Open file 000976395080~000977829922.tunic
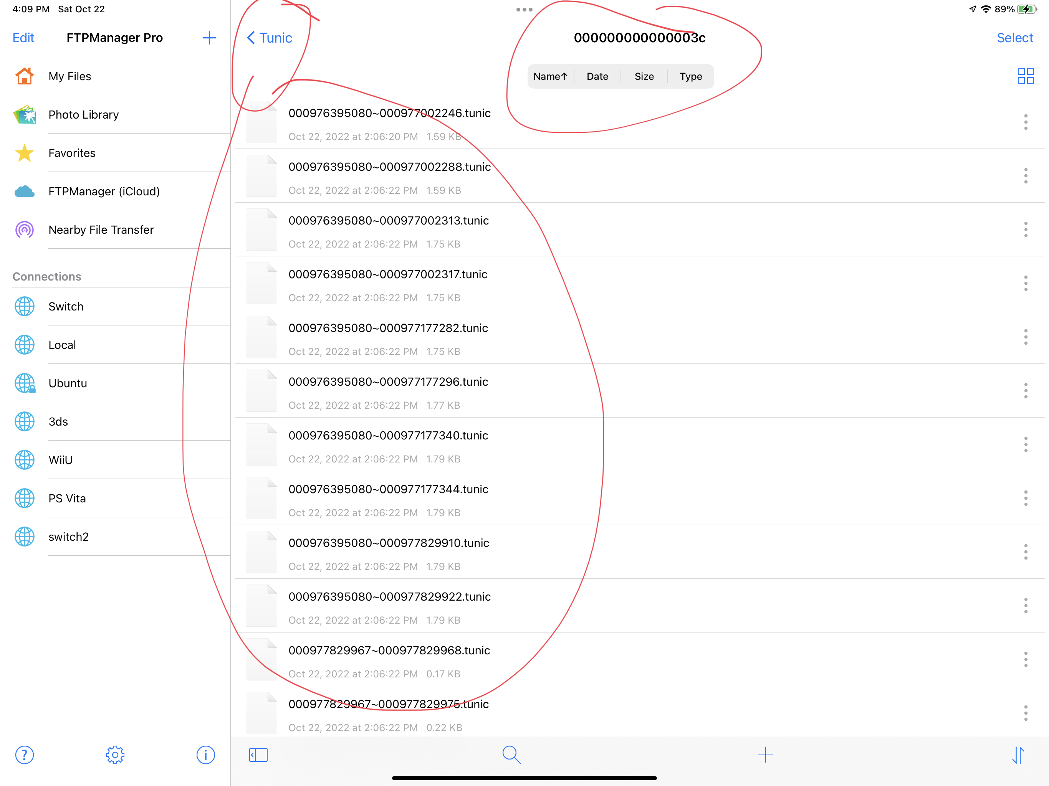Image resolution: width=1049 pixels, height=786 pixels. click(640, 605)
